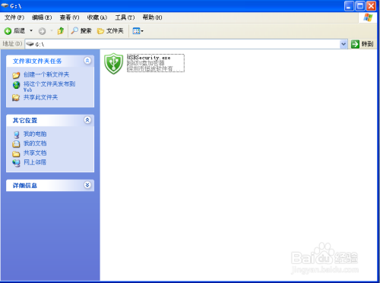Open the Forward history dropdown arrow
This screenshot has height=283, width=380.
[52, 30]
